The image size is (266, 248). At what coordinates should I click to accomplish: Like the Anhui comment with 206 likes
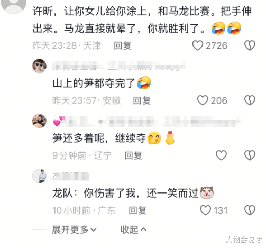click(x=203, y=100)
